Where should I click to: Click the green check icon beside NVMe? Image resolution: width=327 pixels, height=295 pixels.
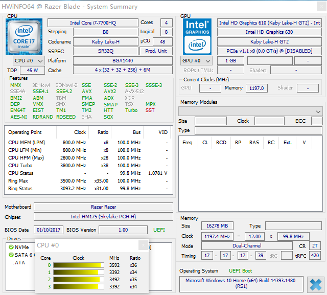(x=11, y=247)
